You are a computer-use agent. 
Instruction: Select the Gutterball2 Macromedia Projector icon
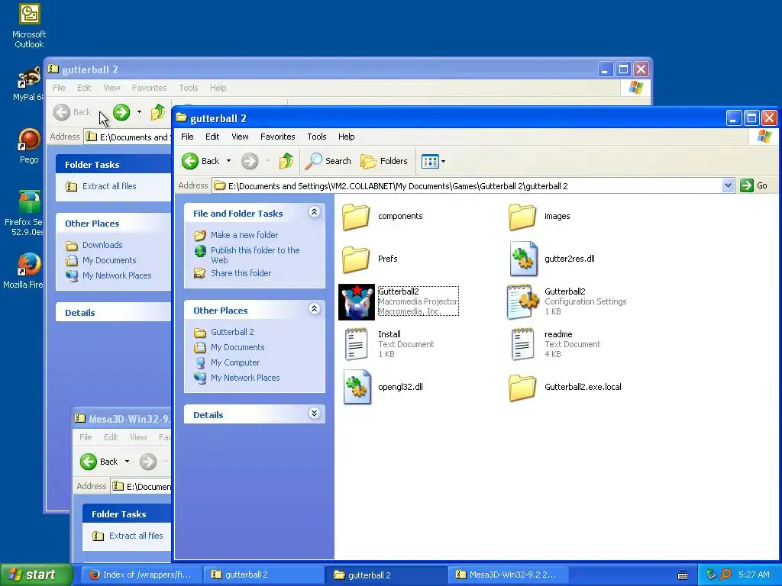click(x=357, y=302)
